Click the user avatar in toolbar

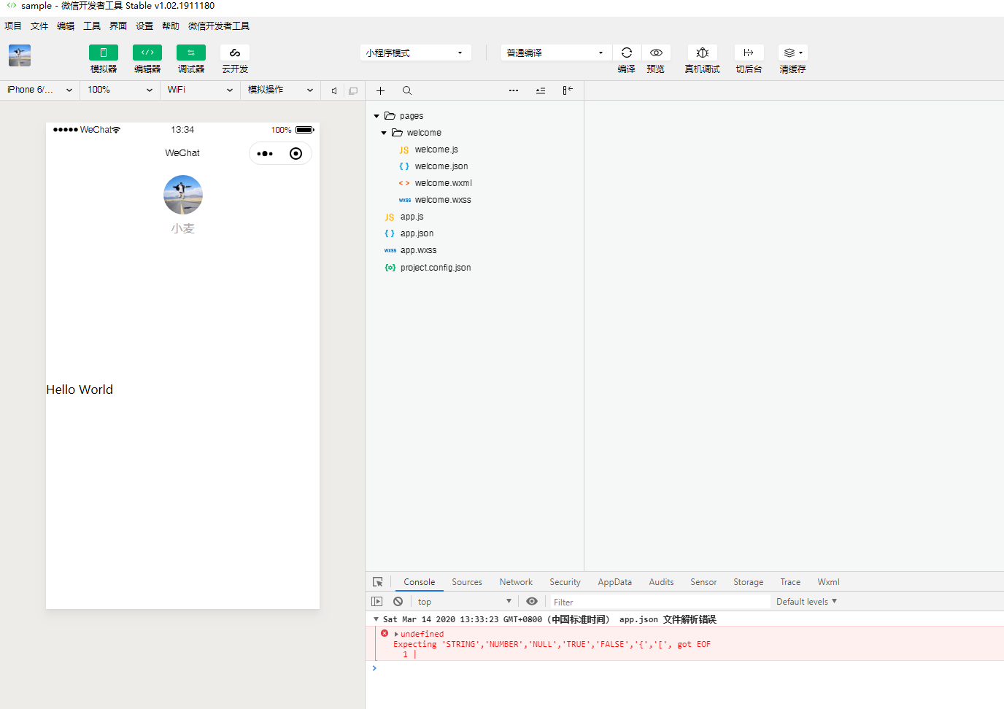click(20, 55)
